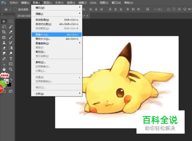
Task: Click the Photoshop Ps logo
Action: tap(4, 3)
